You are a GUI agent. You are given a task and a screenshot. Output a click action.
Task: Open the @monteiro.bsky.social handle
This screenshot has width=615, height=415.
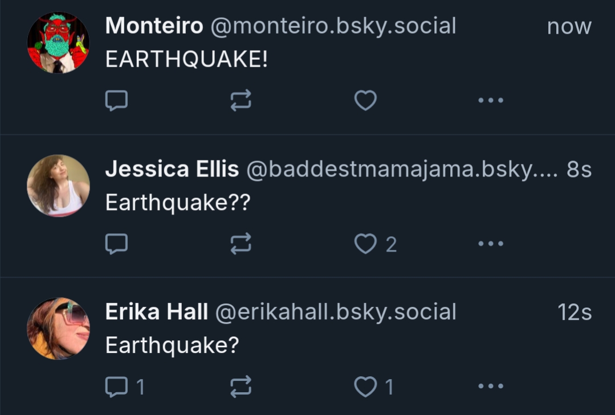click(333, 26)
